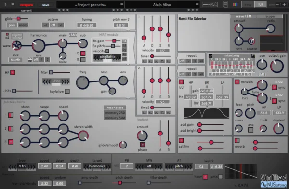This screenshot has height=189, width=289.
Task: Switch to full view mode
Action: [260, 4]
